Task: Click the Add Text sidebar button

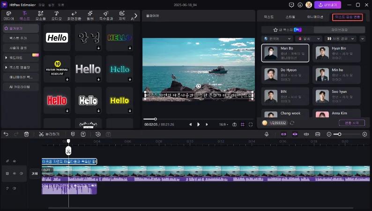Action: [x=21, y=38]
